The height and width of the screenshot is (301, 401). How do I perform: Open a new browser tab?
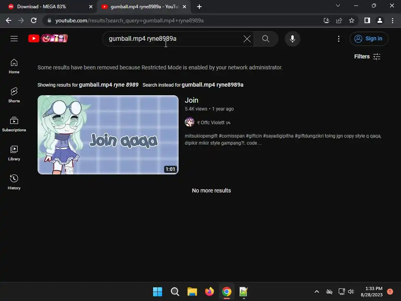pos(199,7)
